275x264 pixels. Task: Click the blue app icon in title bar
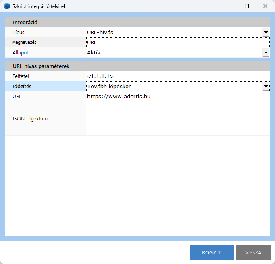7,6
